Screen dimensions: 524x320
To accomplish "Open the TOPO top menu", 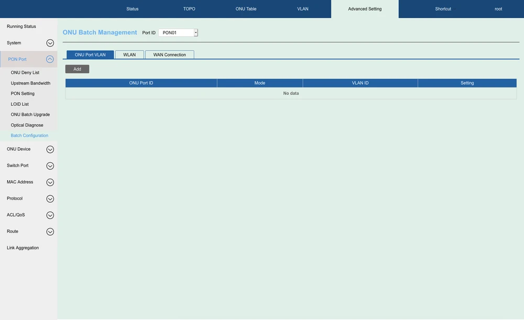I will [x=189, y=9].
